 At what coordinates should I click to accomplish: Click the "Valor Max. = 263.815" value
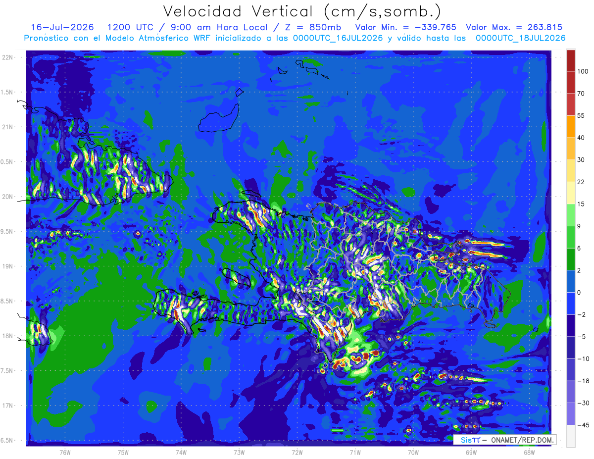coord(514,27)
